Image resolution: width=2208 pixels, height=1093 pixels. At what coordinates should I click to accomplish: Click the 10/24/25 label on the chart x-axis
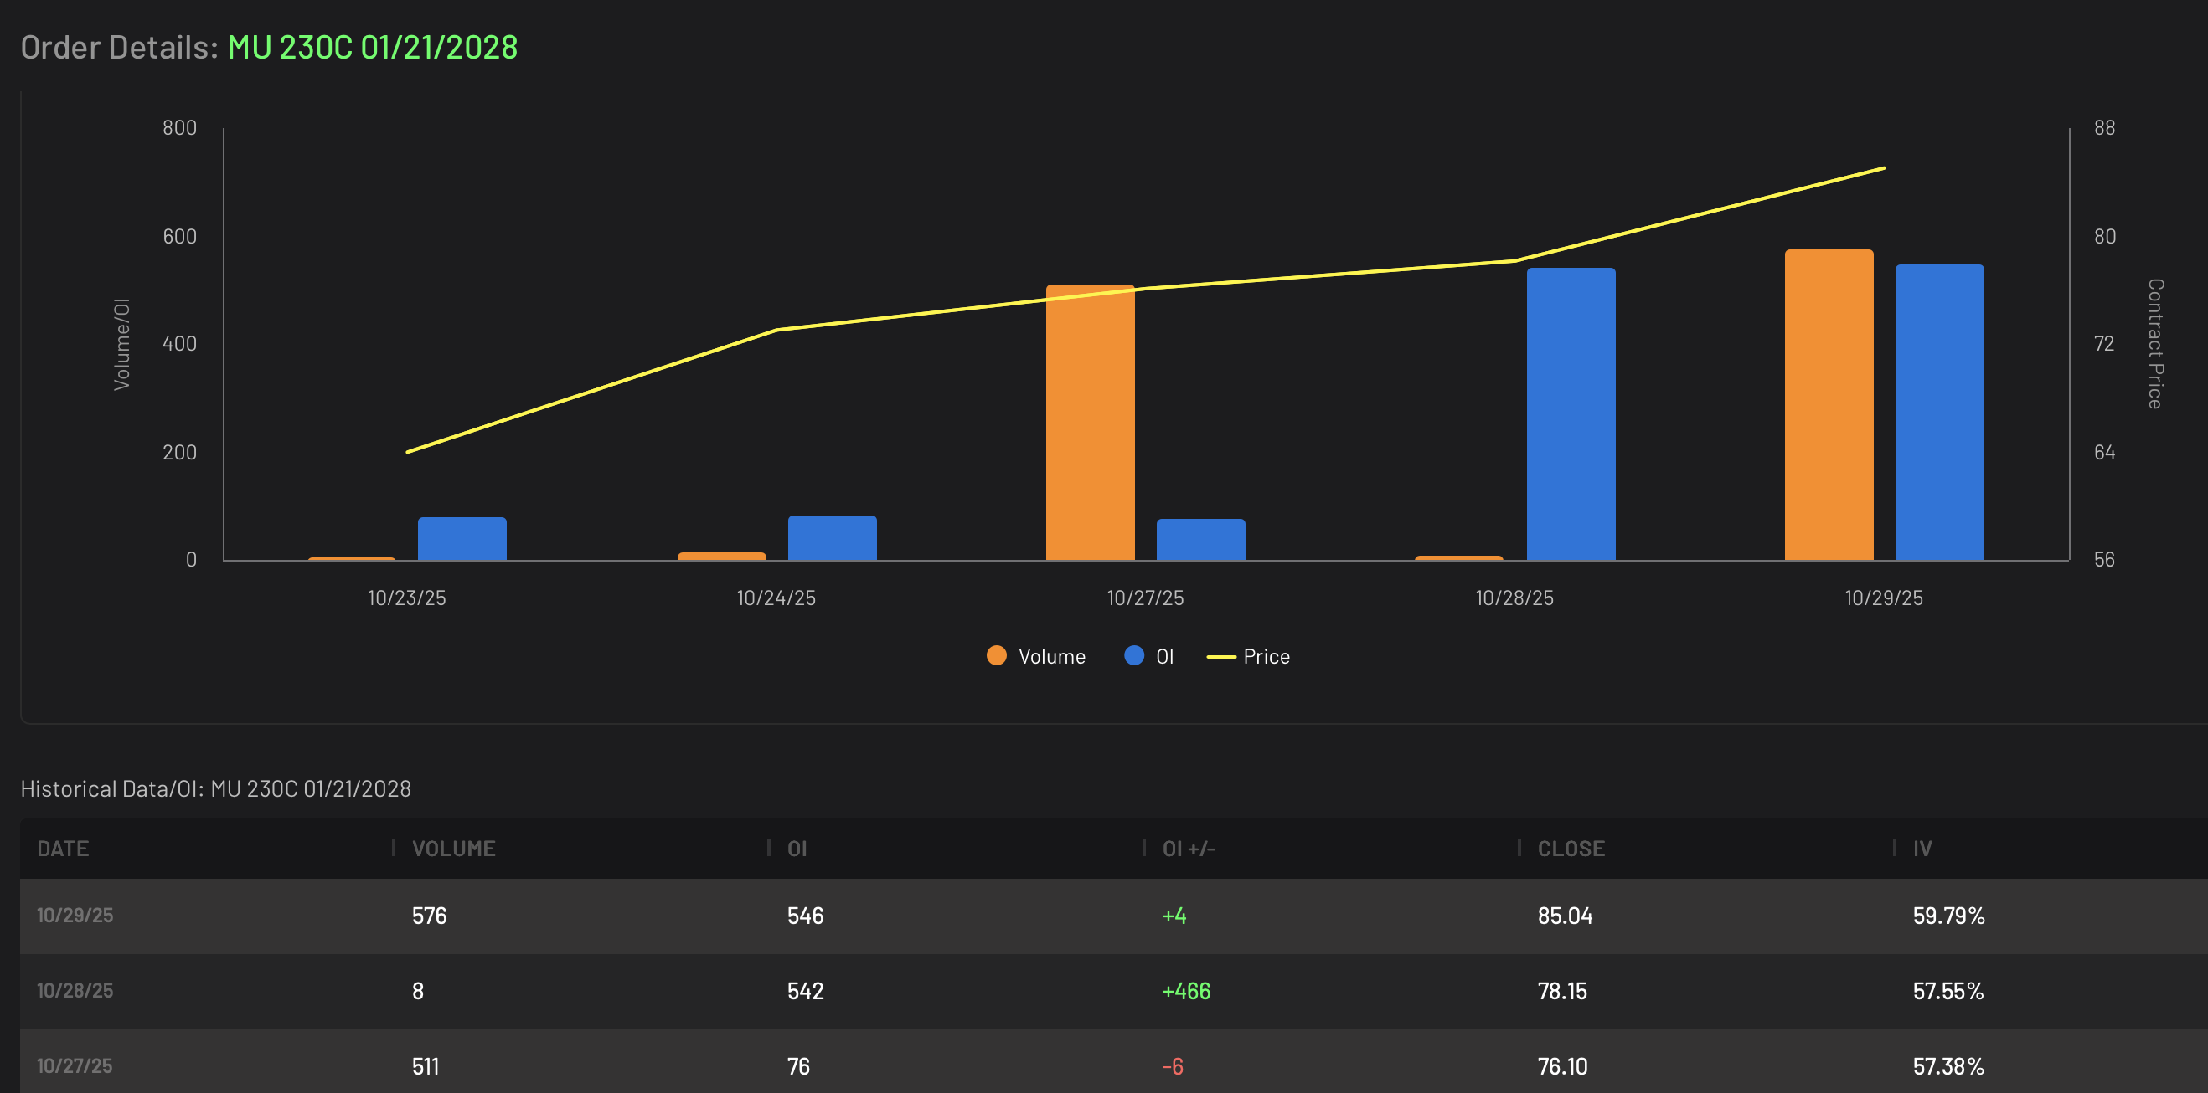(x=776, y=598)
